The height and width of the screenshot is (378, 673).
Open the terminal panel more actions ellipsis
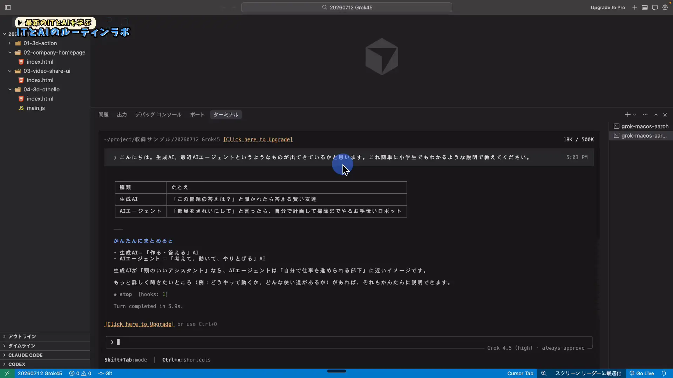click(645, 115)
